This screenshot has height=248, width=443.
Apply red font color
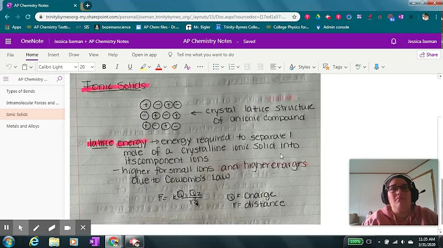tap(159, 67)
